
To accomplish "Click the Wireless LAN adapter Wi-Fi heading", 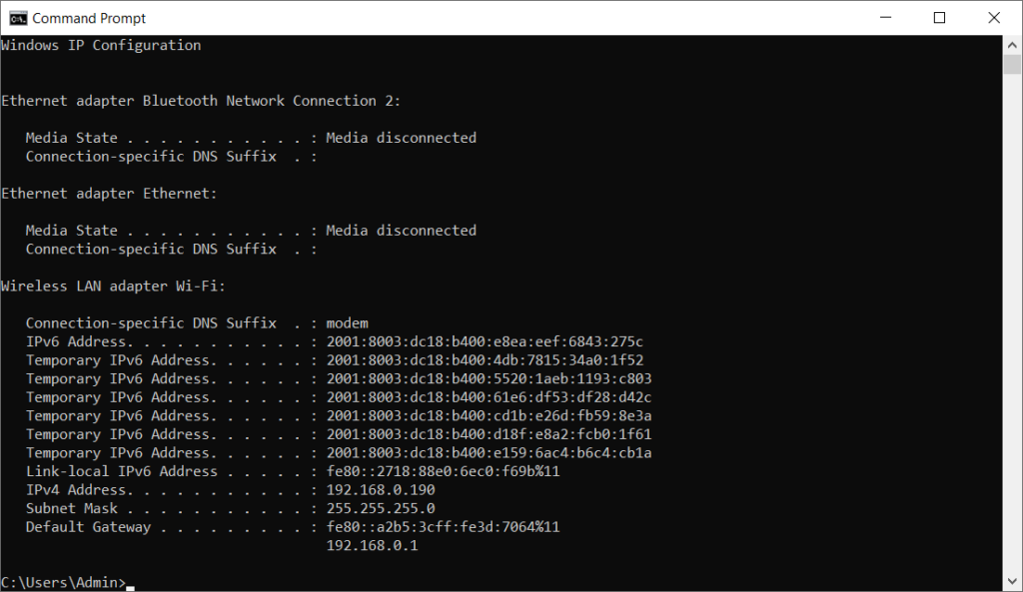I will click(x=114, y=287).
